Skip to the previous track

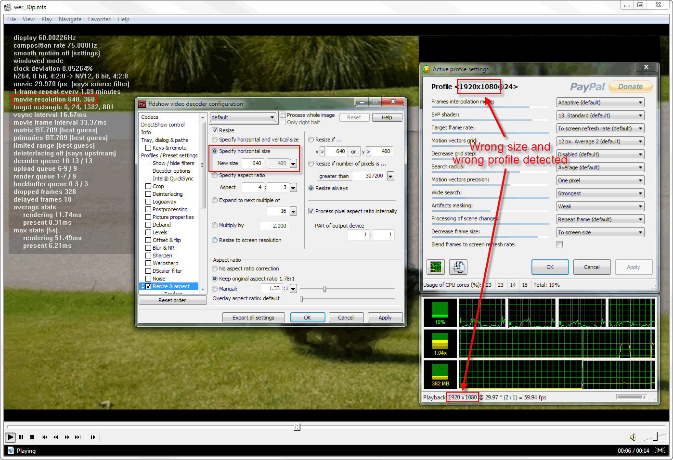(x=44, y=437)
